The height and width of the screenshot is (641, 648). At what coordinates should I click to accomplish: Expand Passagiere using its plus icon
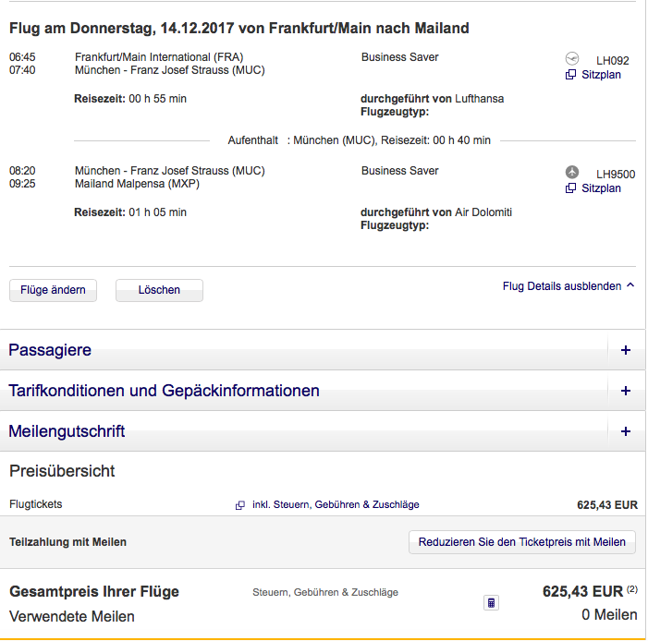(x=626, y=351)
